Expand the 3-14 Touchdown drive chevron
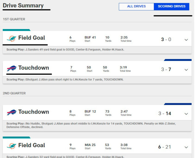This screenshot has width=196, height=158. [x=186, y=114]
